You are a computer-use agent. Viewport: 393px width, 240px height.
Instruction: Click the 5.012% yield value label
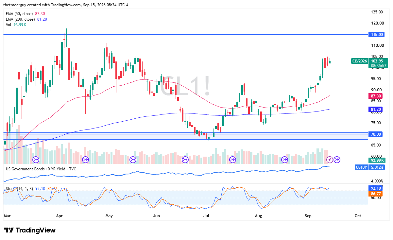pos(376,167)
